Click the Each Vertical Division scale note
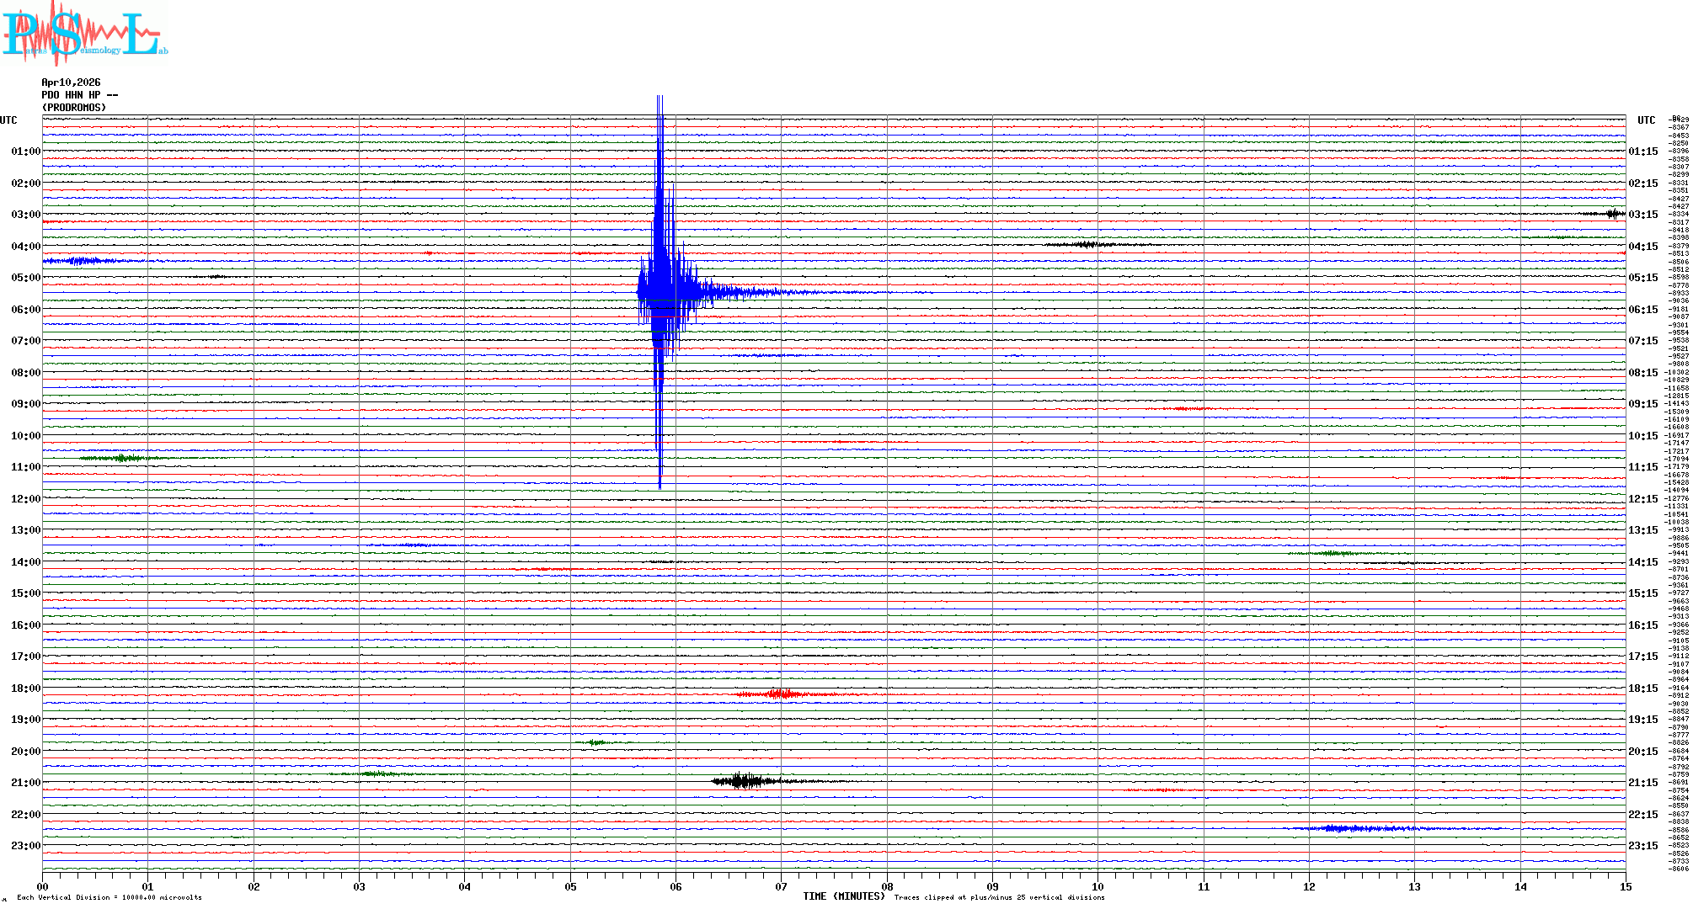The width and height of the screenshot is (1693, 909). [x=109, y=898]
